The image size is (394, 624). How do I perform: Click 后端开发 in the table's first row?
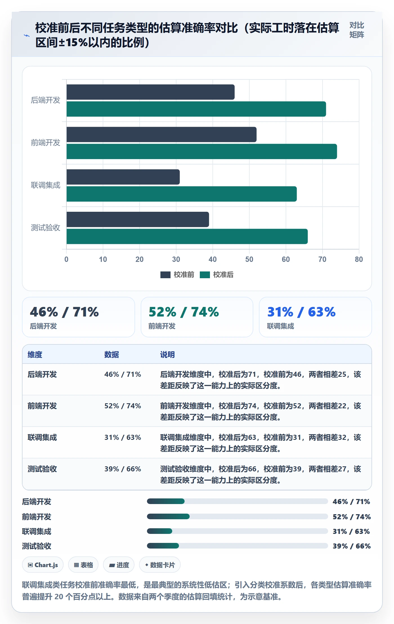(42, 375)
